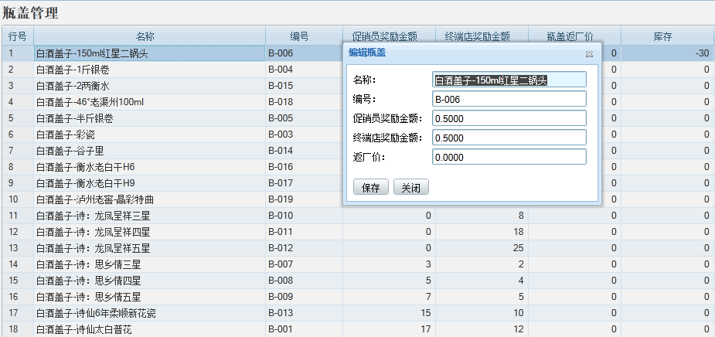Focus the 编号 input containing B-006
The height and width of the screenshot is (337, 715).
point(509,99)
